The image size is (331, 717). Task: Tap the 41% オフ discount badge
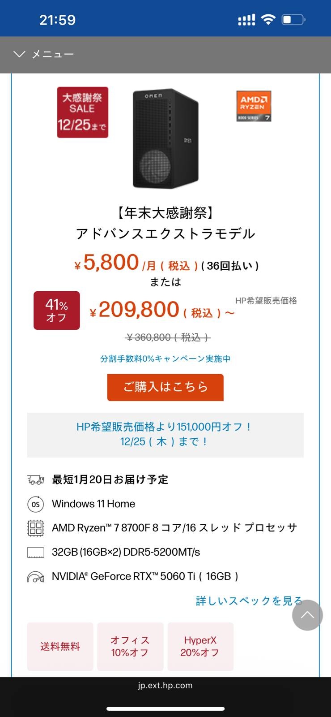click(x=57, y=311)
